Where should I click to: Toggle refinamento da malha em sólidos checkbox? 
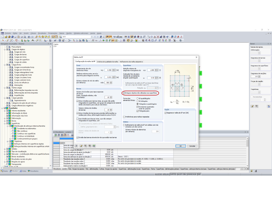(124, 125)
